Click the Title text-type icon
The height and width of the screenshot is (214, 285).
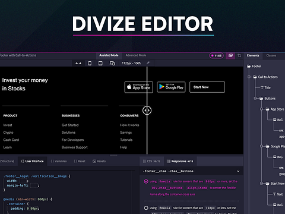pyautogui.click(x=262, y=87)
